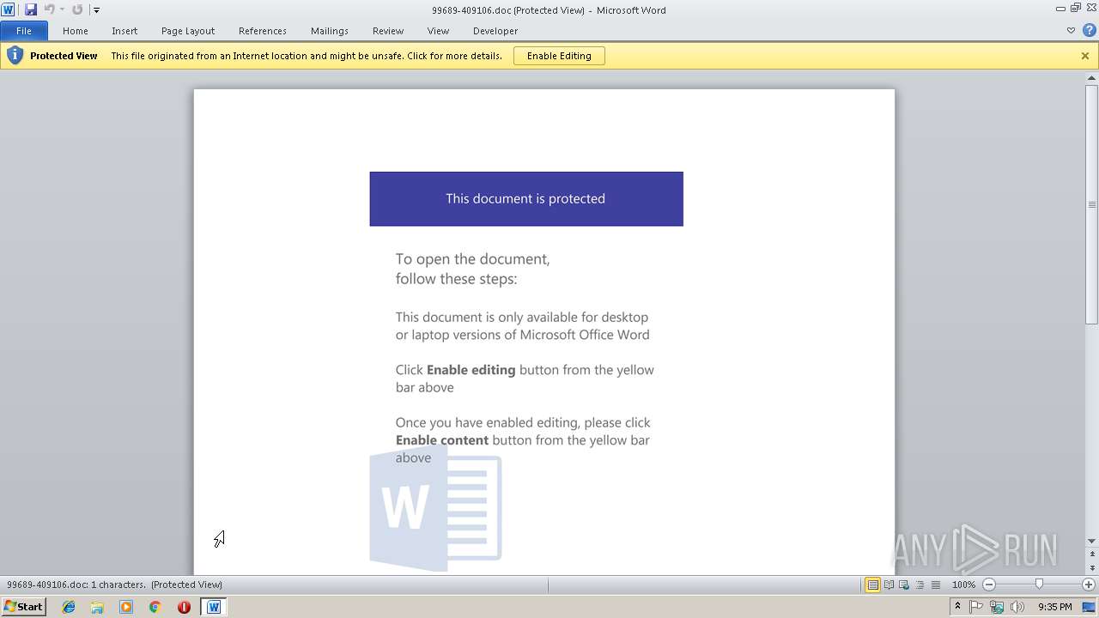Screen dimensions: 1099x618
Task: Expand the ribbon with the chevron
Action: (x=1071, y=30)
